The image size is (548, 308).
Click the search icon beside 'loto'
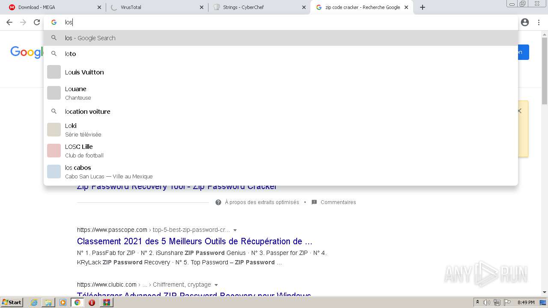tap(54, 53)
